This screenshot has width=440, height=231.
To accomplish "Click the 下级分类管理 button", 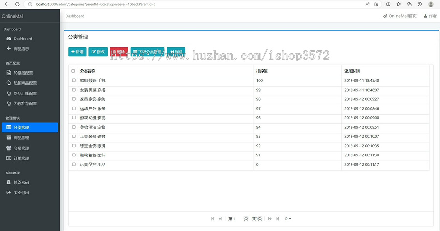I will 147,52.
